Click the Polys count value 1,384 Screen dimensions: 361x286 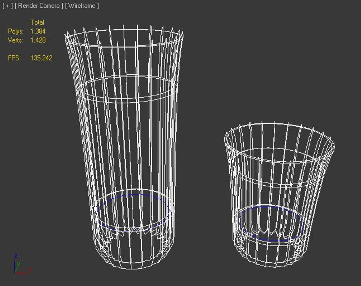38,32
